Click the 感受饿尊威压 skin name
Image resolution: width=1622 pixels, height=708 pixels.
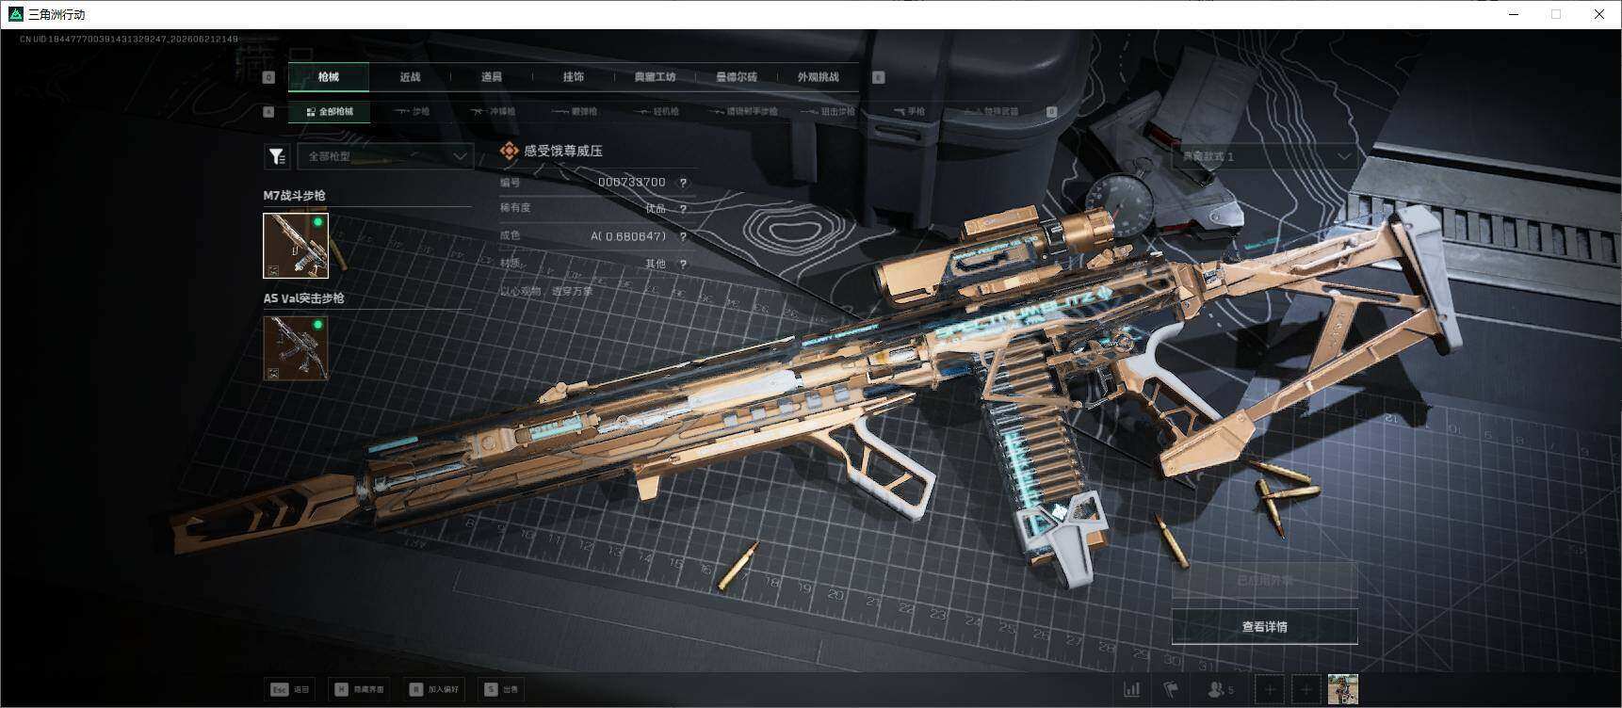[x=563, y=151]
